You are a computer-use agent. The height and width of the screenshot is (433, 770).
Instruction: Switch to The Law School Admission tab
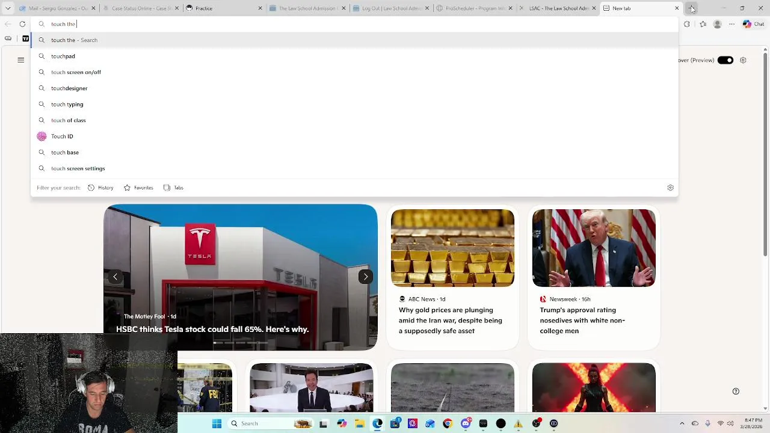click(307, 8)
